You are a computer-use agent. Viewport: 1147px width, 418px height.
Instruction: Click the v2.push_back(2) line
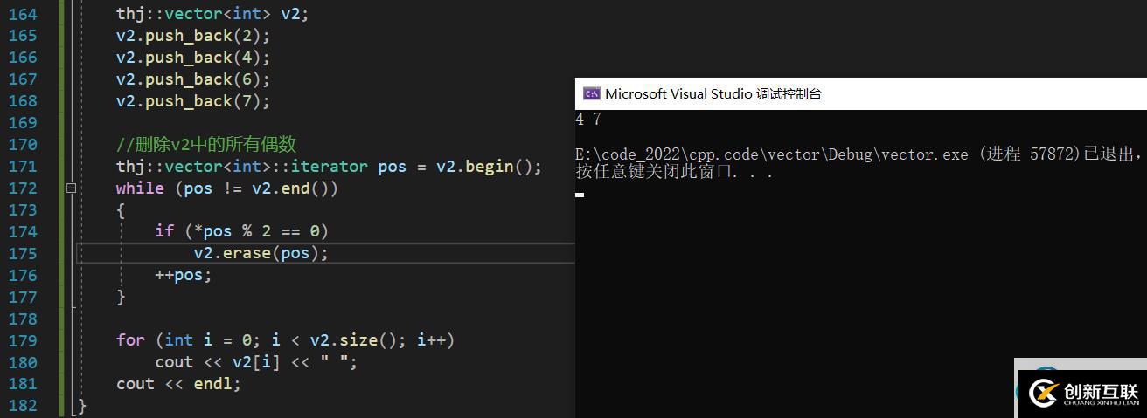pos(193,36)
